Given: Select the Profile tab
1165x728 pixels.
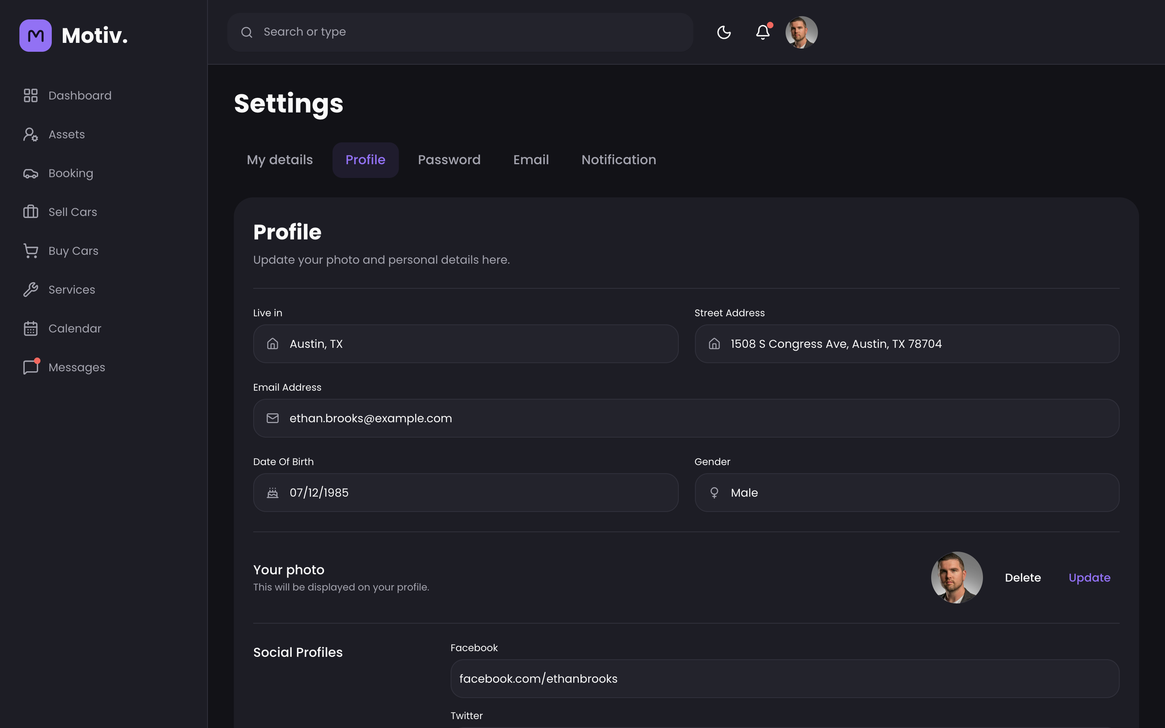Looking at the screenshot, I should tap(365, 160).
